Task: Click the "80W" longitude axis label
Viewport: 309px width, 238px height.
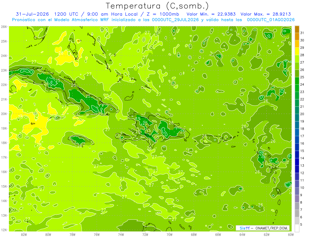Action: coord(48,234)
